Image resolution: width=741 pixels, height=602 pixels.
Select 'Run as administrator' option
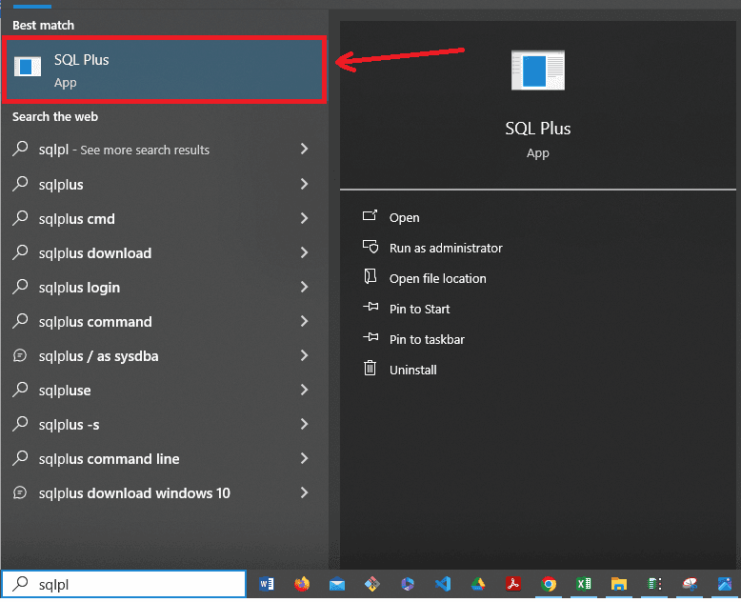click(445, 248)
